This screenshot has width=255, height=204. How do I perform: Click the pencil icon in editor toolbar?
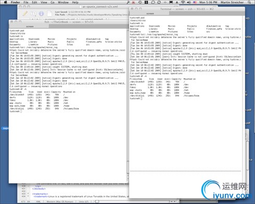coord(25,14)
